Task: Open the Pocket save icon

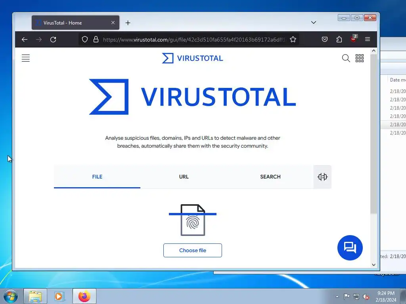Action: point(325,39)
